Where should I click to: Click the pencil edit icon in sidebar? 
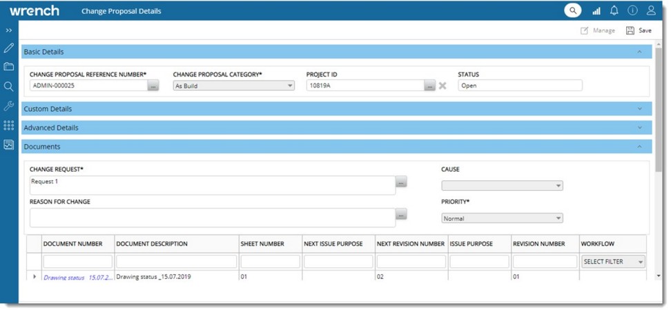[9, 48]
